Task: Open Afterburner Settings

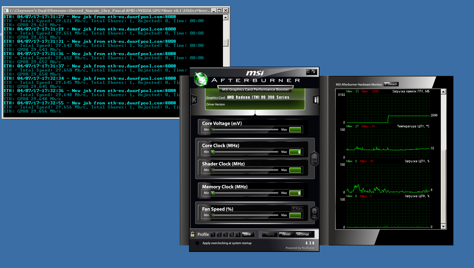Action: click(303, 234)
